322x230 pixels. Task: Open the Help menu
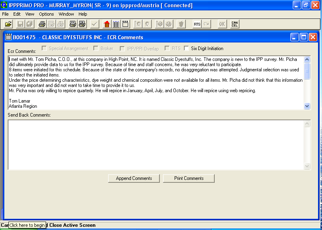83,14
